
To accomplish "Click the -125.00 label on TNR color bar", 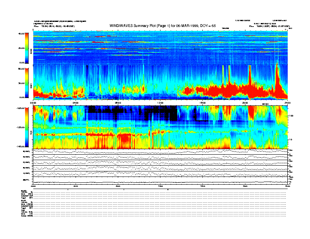I will pyautogui.click(x=21, y=127).
